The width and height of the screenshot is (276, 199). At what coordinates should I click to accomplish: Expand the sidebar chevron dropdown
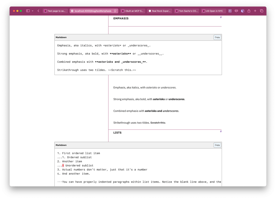tap(32, 11)
